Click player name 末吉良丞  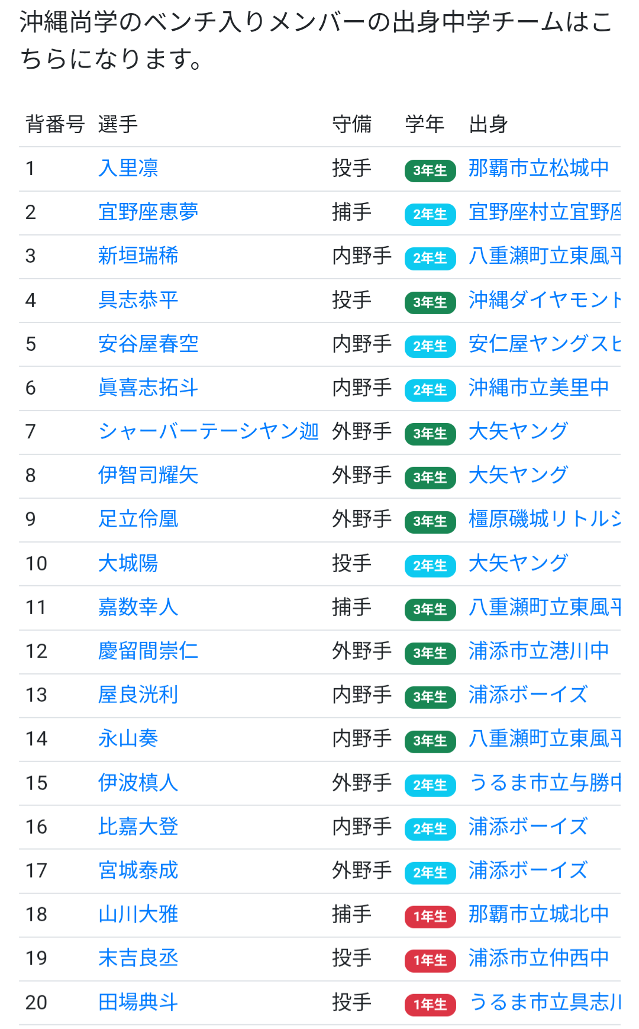pos(138,959)
